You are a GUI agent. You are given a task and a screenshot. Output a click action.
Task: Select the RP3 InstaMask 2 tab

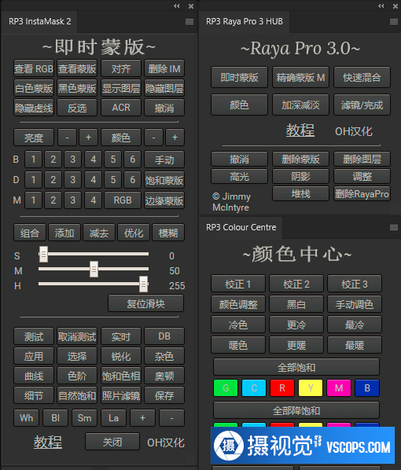(39, 21)
